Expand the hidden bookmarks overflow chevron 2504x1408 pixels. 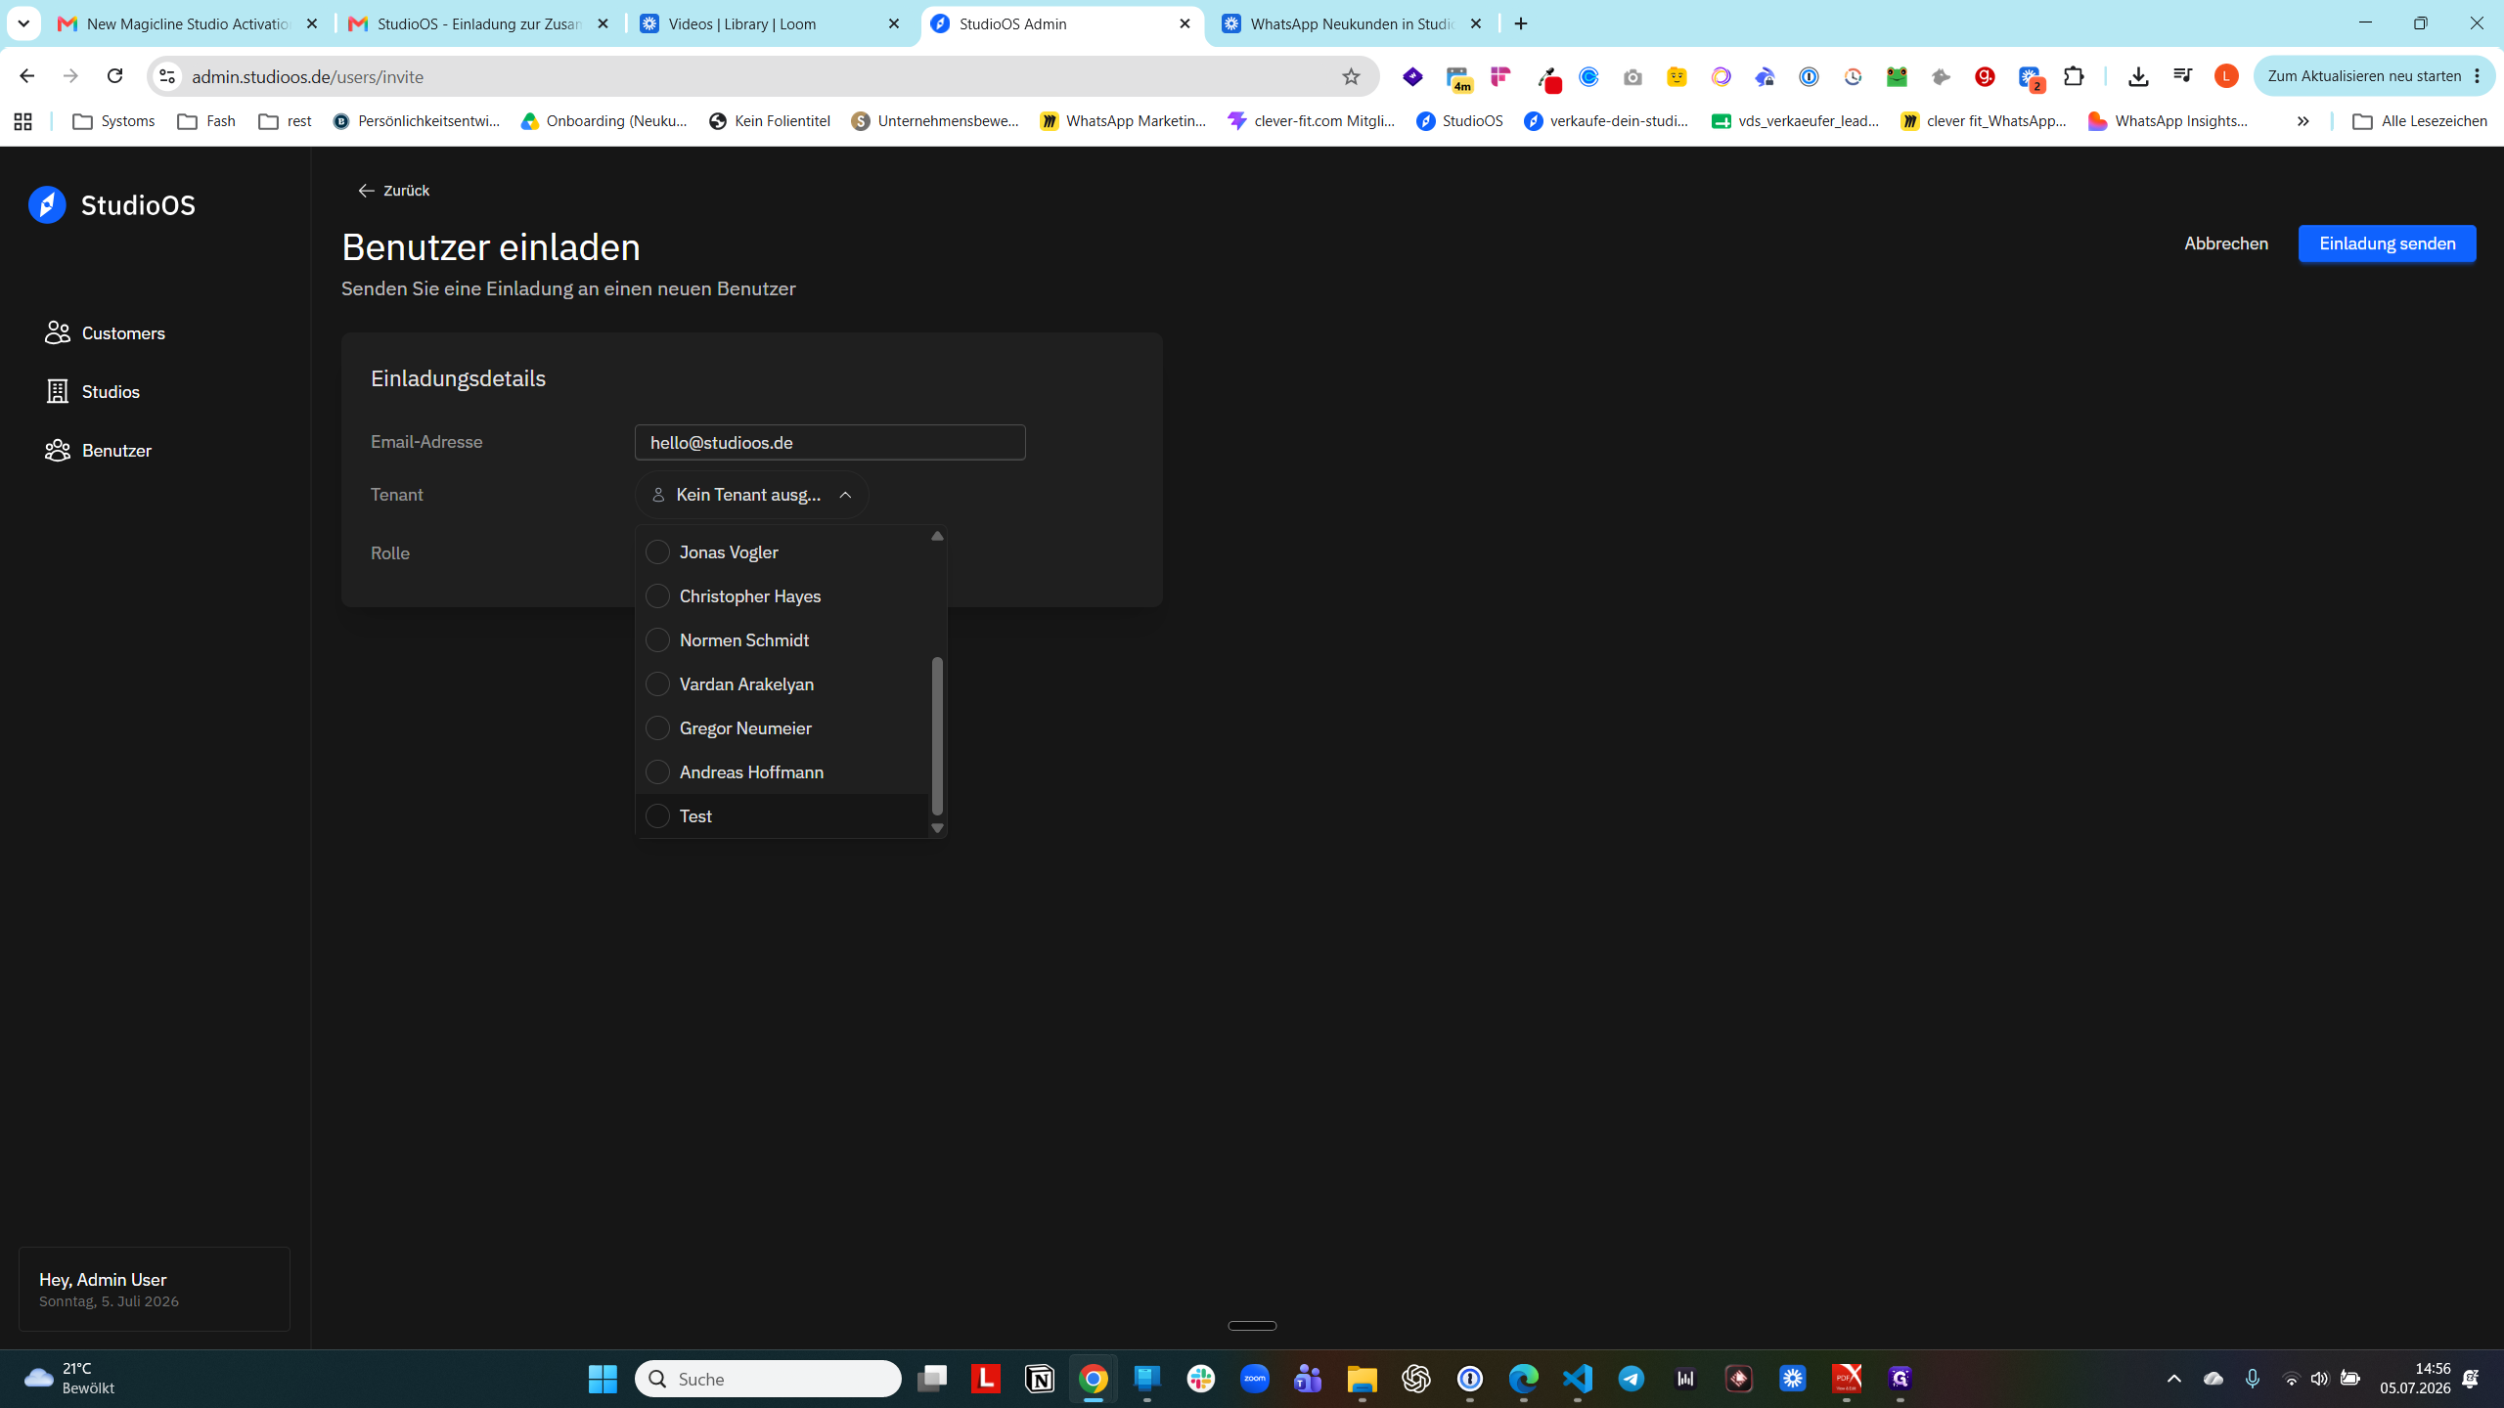point(2303,121)
